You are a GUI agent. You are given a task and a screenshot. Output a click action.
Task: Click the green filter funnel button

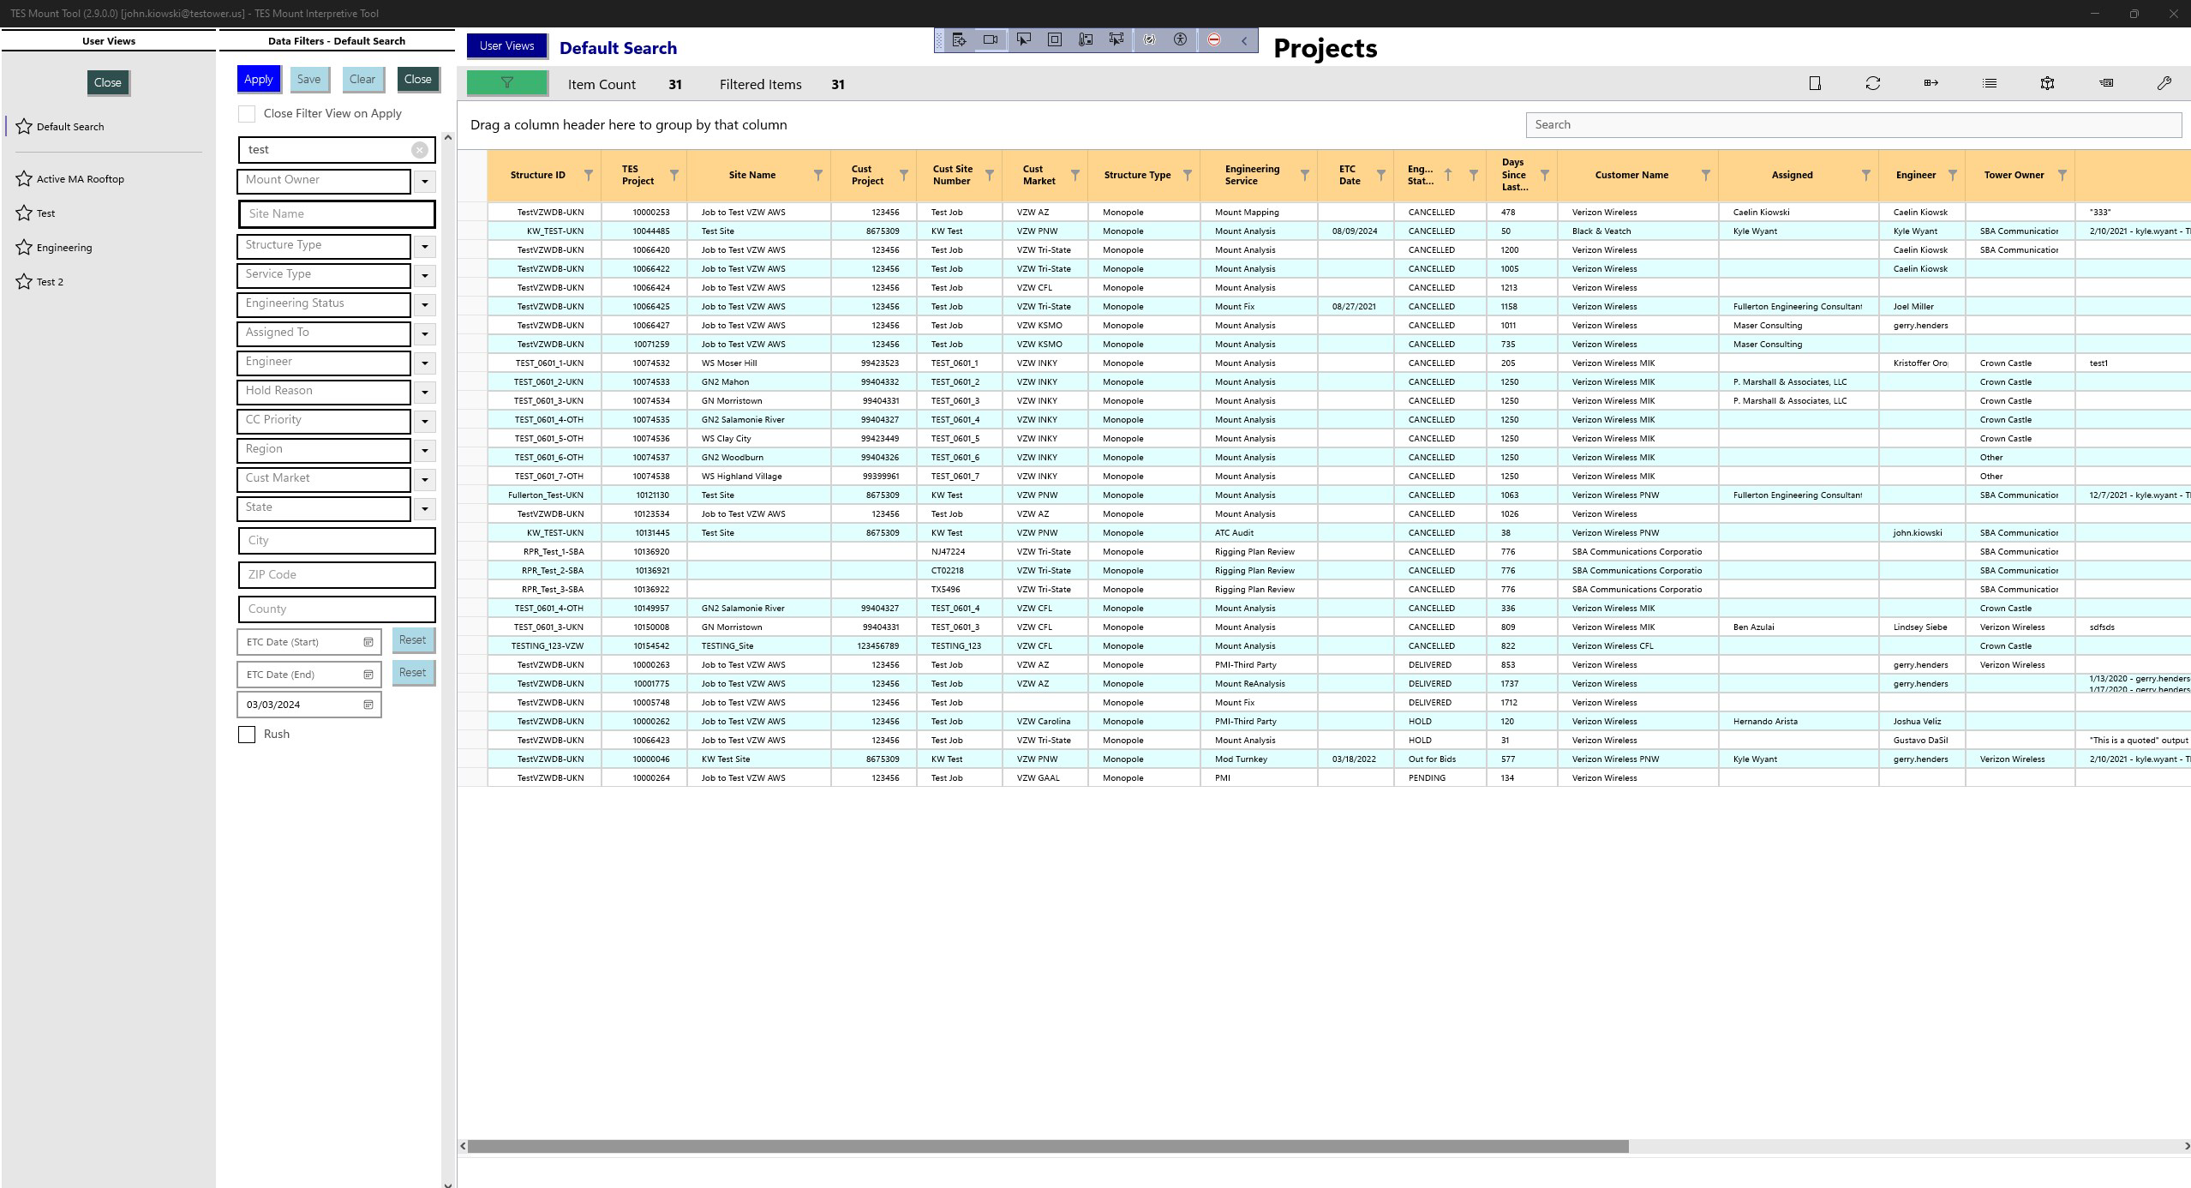pos(506,83)
